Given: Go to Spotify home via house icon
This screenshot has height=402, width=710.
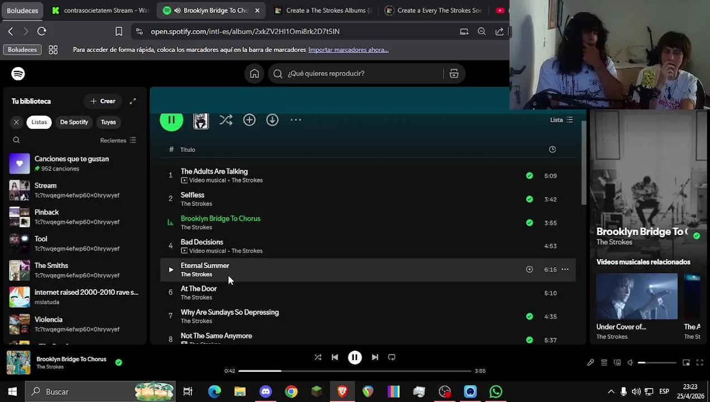Looking at the screenshot, I should point(255,74).
